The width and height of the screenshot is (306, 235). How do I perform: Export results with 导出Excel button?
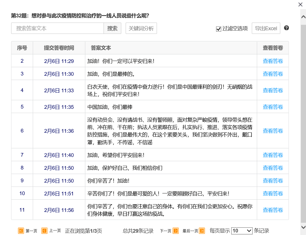click(266, 28)
